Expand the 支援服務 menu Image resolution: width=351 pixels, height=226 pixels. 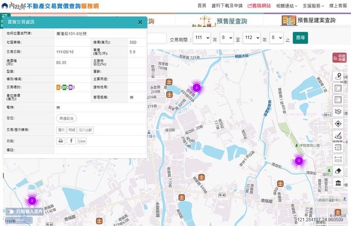click(x=313, y=5)
